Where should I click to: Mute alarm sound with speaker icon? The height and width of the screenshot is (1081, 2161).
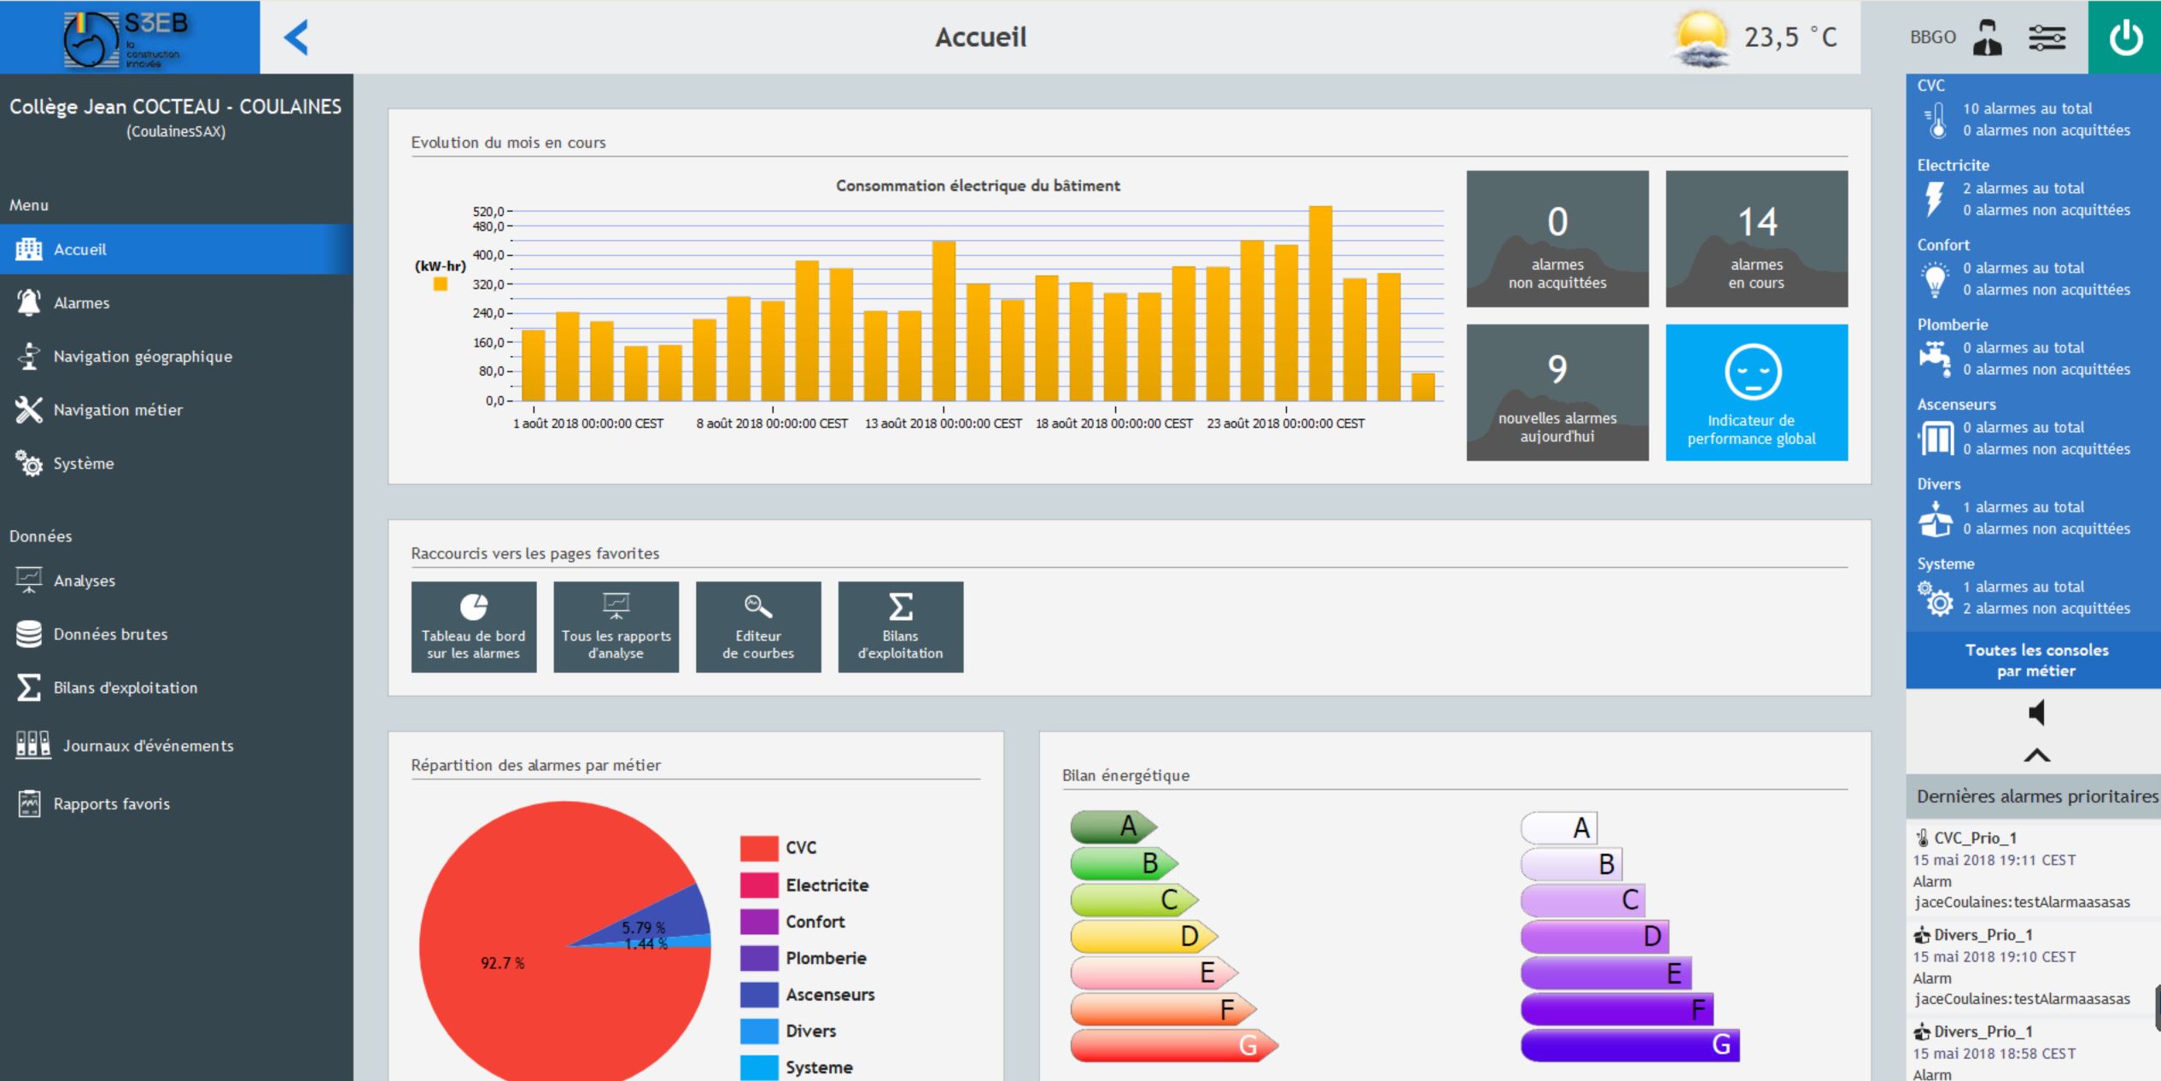click(x=2036, y=712)
